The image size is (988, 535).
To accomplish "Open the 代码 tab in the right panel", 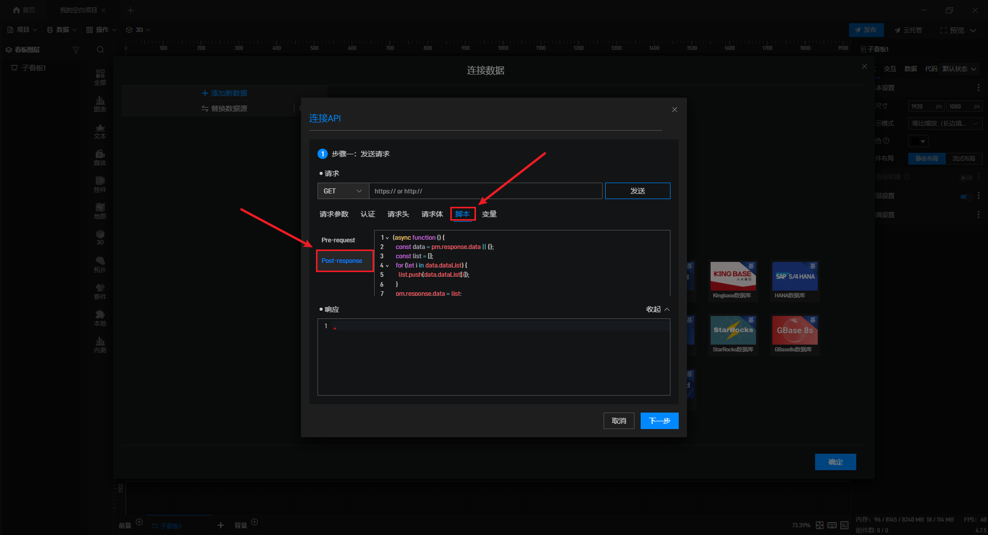I will [x=931, y=69].
